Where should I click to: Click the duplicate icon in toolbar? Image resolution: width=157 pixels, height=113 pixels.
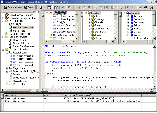coord(84,7)
